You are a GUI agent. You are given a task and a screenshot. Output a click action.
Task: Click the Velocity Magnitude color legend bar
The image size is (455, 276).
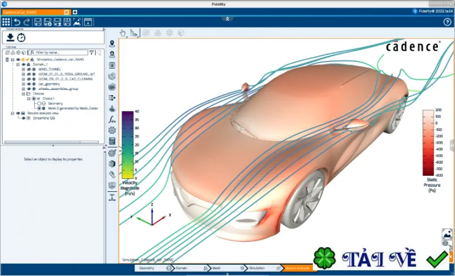click(127, 145)
